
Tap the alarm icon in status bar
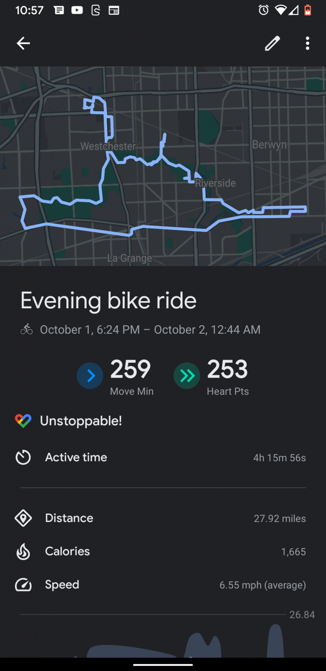(x=263, y=10)
